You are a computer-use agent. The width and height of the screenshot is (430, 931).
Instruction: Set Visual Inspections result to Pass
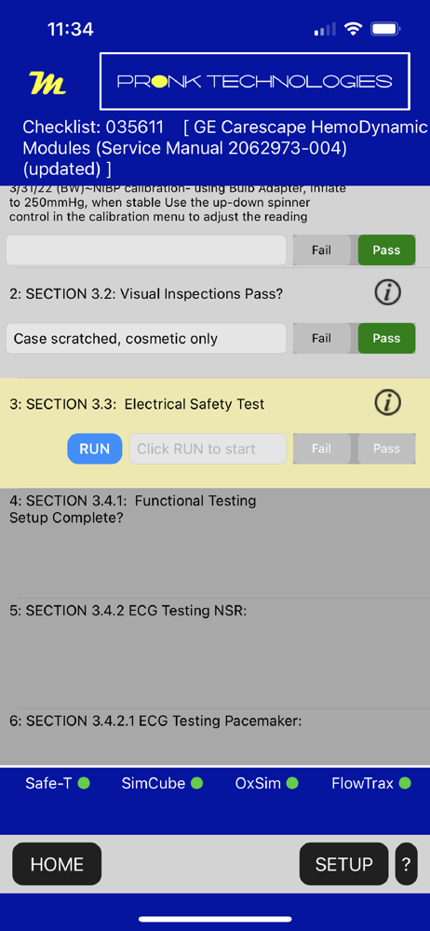[x=386, y=339]
